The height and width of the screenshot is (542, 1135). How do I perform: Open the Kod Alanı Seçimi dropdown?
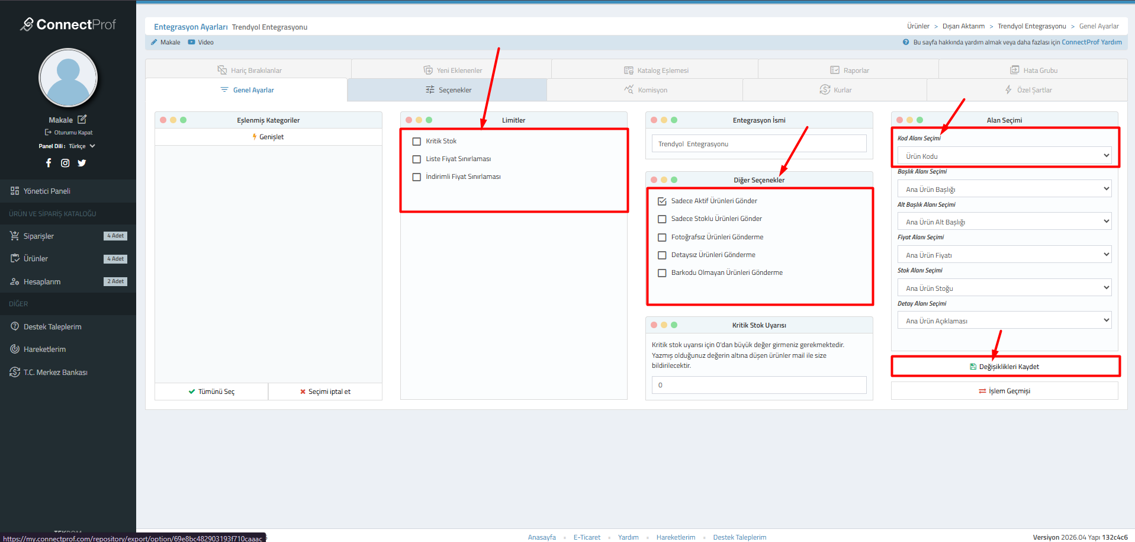point(1004,156)
